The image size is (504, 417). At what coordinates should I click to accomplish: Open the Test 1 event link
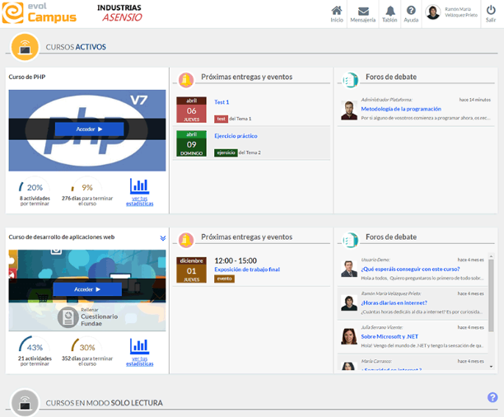pos(222,102)
